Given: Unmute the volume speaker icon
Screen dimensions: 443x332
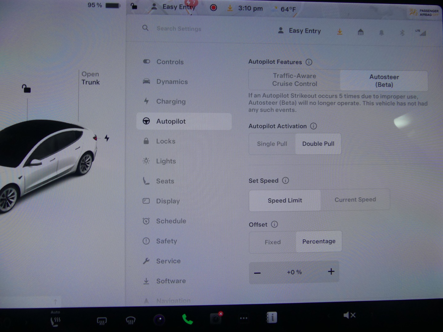Looking at the screenshot, I should coord(349,315).
